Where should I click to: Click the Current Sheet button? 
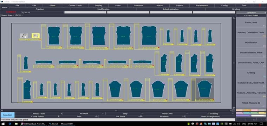click(251, 15)
